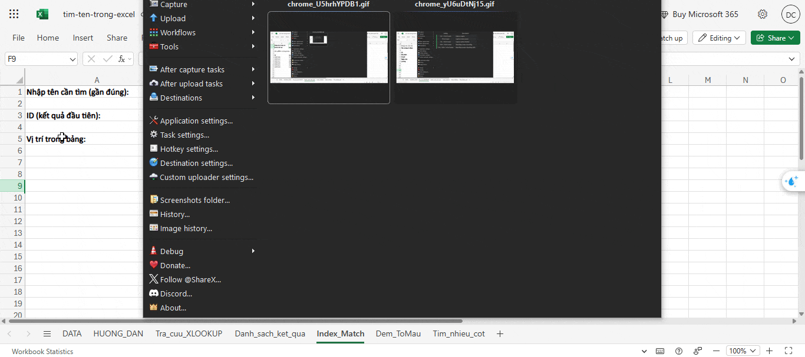Screen dimensions: 805x357
Task: Expand the status bar options chevron
Action: tap(644, 351)
